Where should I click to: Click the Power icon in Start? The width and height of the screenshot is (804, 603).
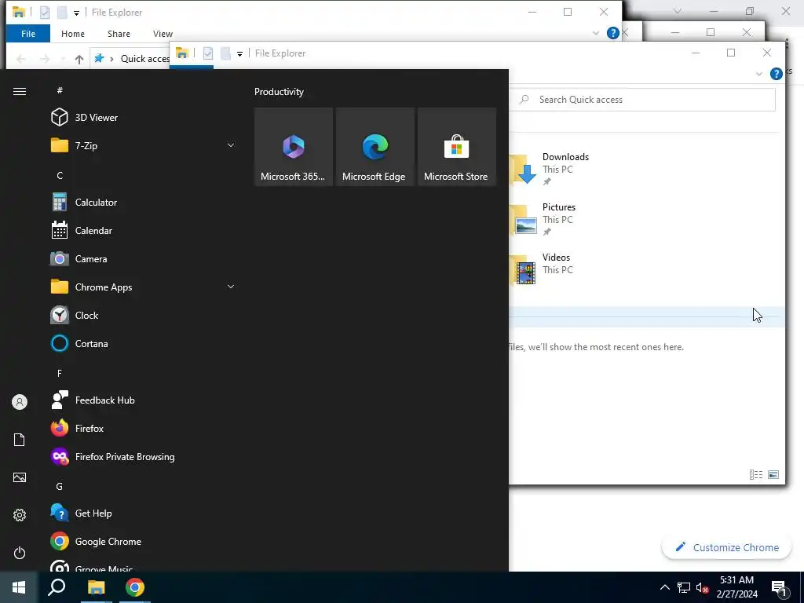(x=20, y=553)
